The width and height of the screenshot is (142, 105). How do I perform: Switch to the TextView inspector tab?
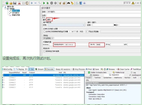97,78
